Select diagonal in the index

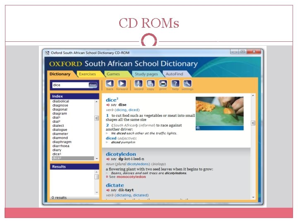pos(60,109)
